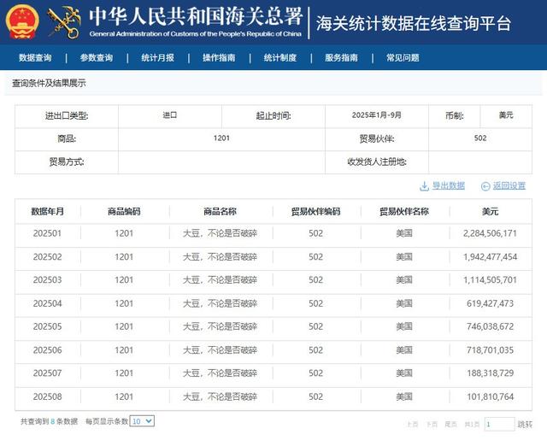
Task: Click the 尾页 last page link
Action: pyautogui.click(x=451, y=424)
